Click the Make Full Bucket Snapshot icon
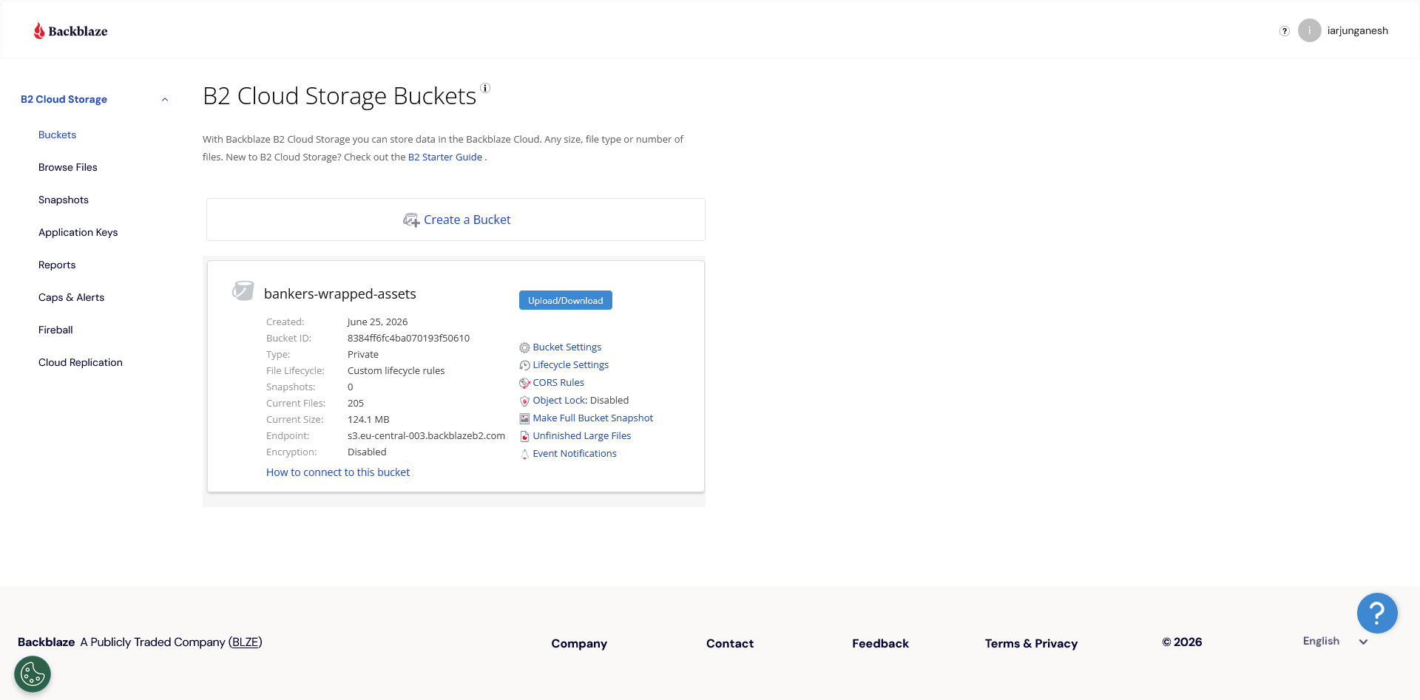1420x700 pixels. [x=524, y=418]
